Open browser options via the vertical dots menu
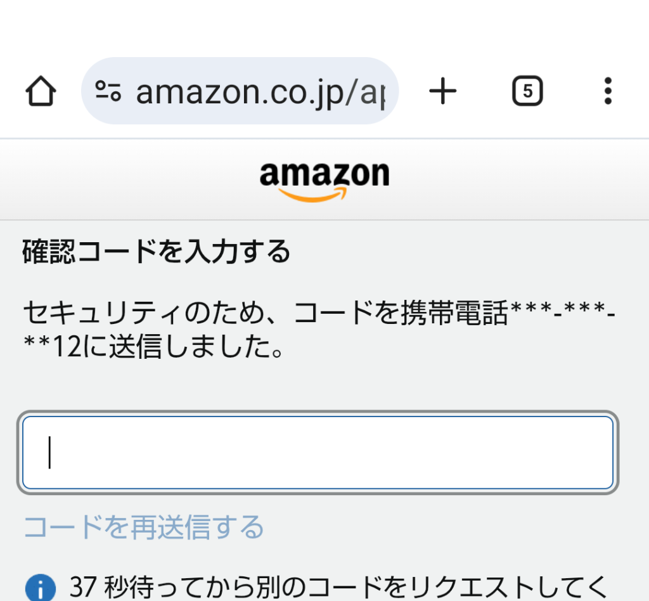This screenshot has width=649, height=601. [x=608, y=90]
